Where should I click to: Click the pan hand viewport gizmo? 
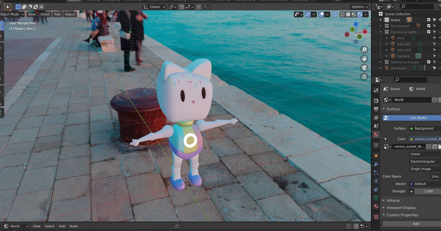coord(364,59)
